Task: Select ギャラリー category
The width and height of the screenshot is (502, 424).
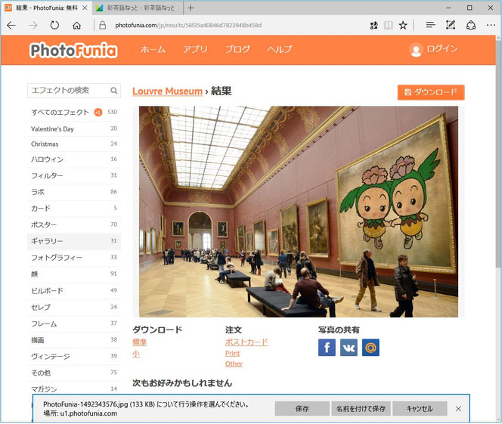Action: tap(74, 241)
